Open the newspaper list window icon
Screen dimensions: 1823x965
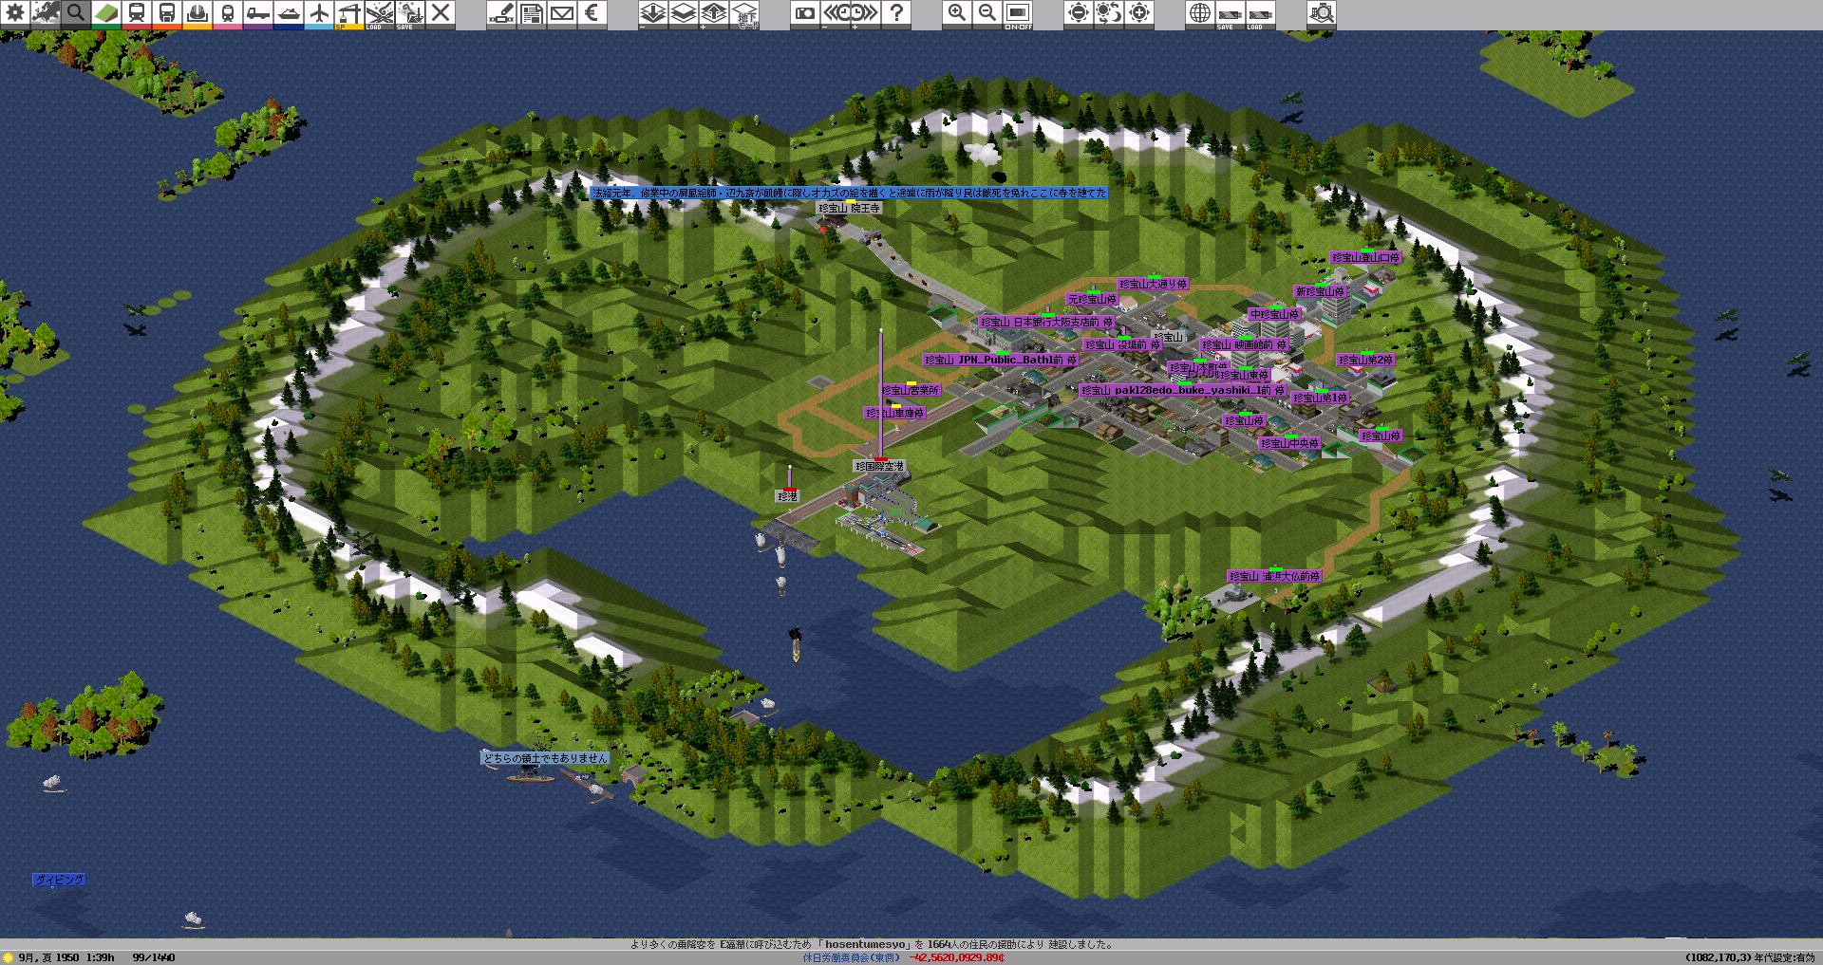pos(532,14)
